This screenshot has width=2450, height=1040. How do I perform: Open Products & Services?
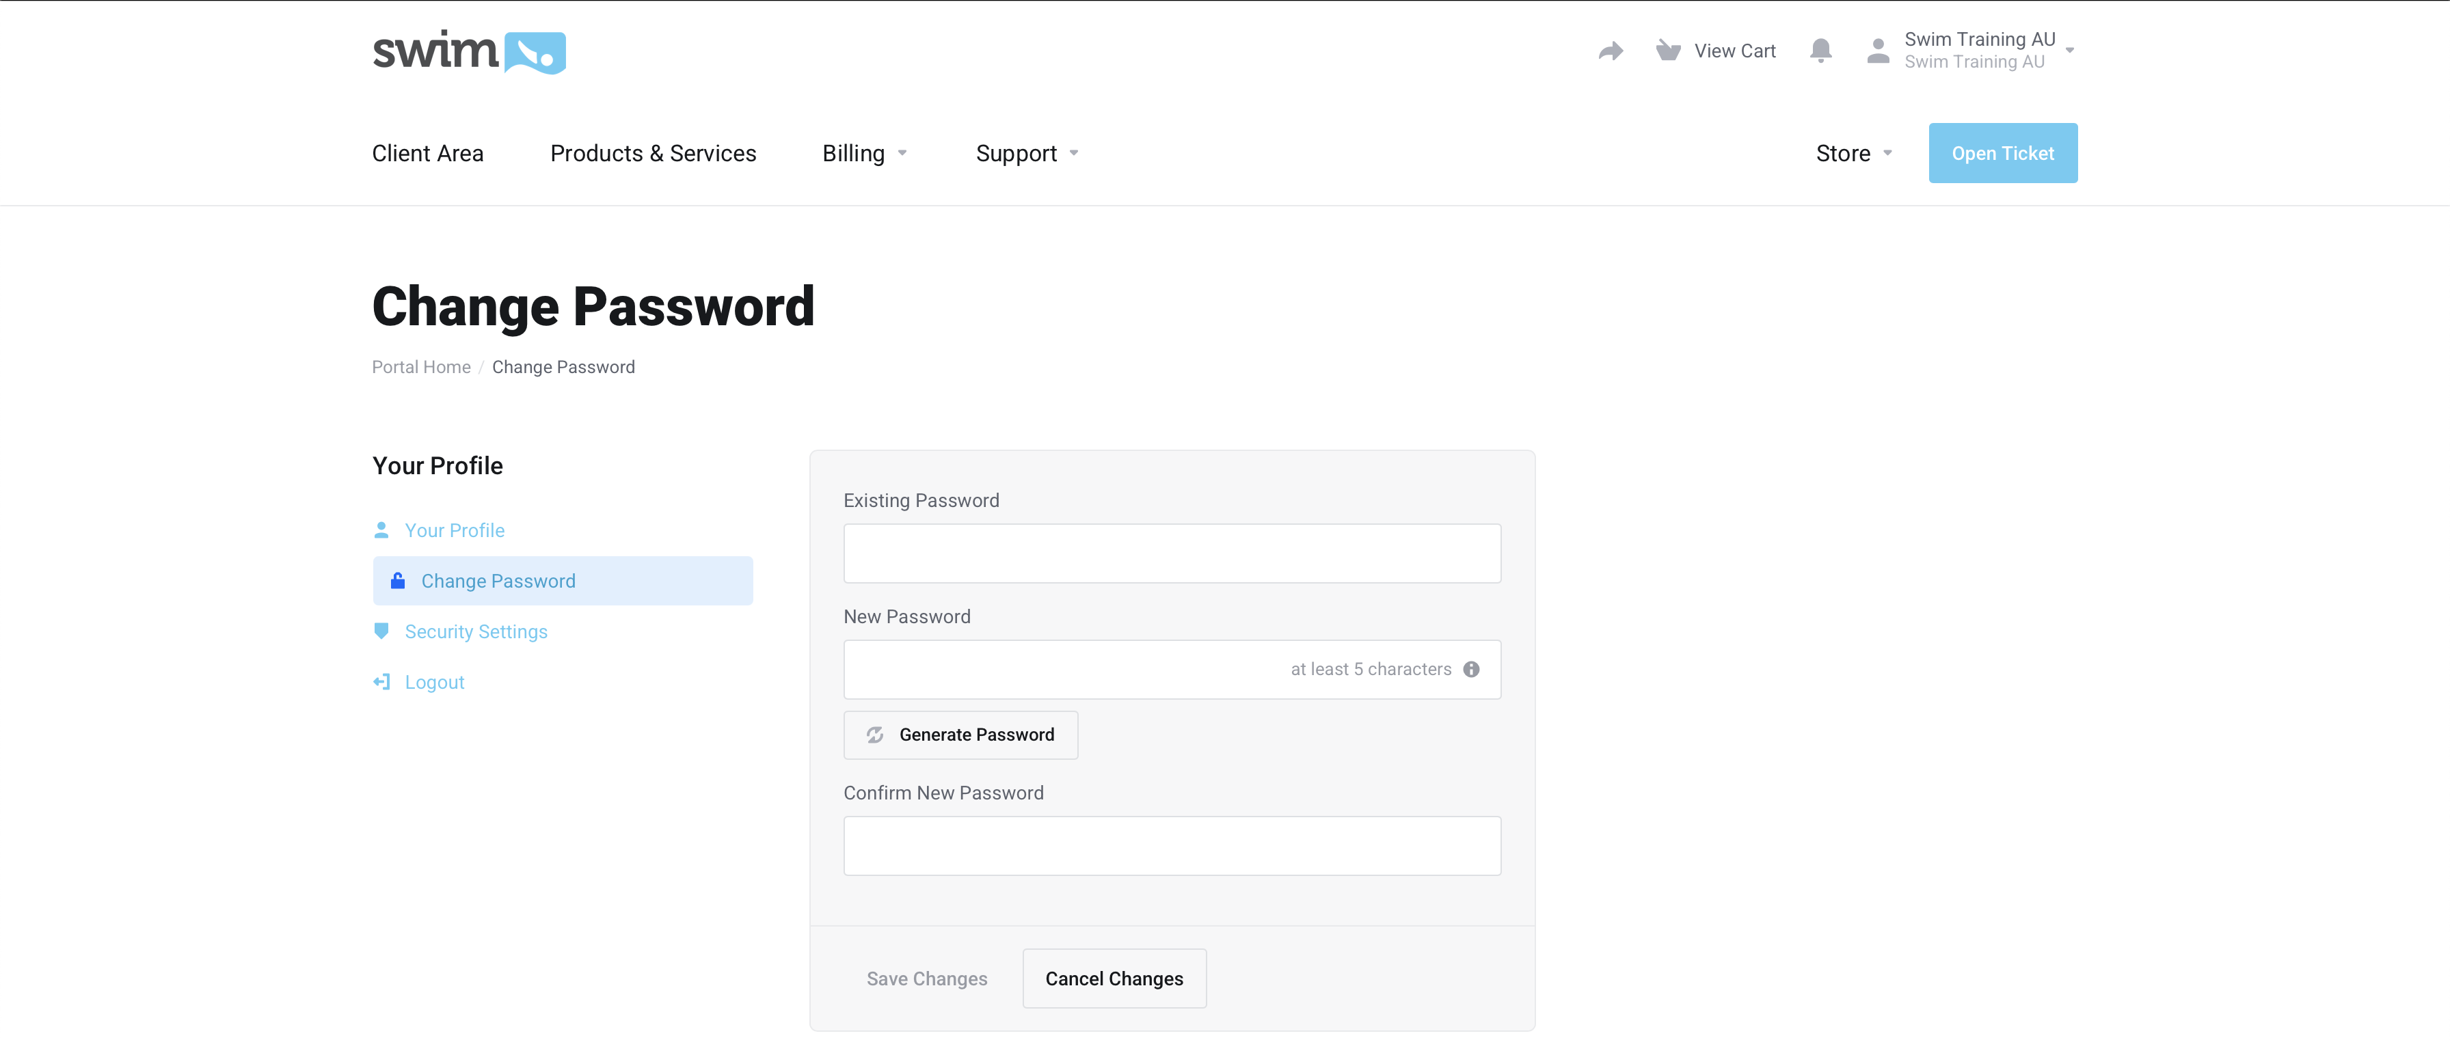click(652, 153)
